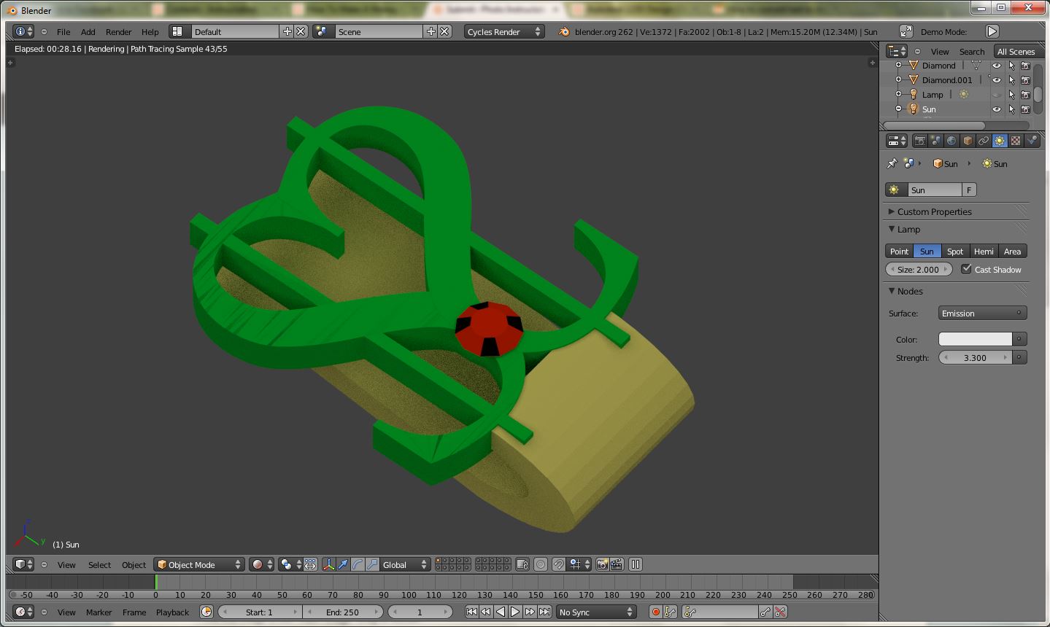Select the Point lamp type button
The image size is (1050, 627).
pos(899,251)
